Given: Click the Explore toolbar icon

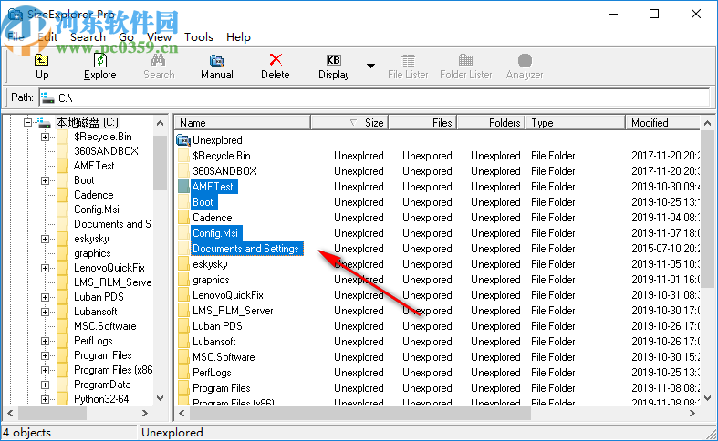Looking at the screenshot, I should (99, 60).
